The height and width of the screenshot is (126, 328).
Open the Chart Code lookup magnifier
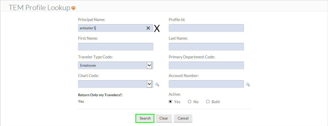coord(157,84)
